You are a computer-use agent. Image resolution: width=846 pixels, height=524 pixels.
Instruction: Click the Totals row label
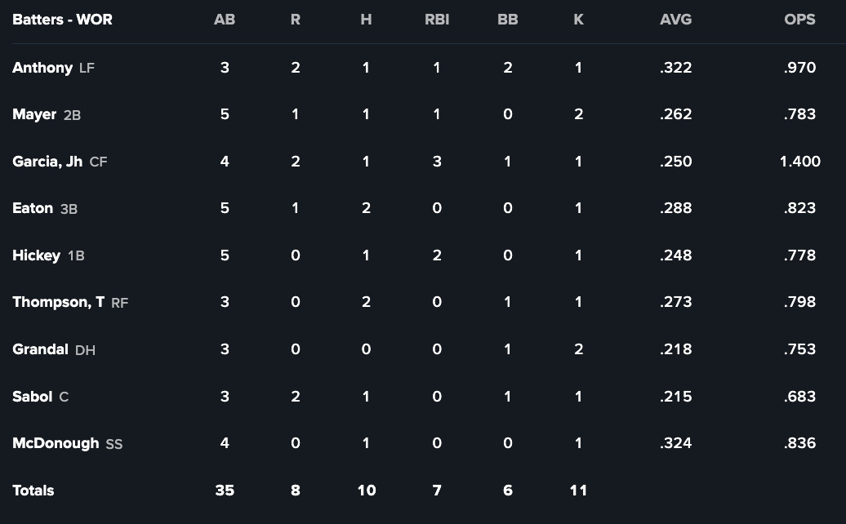point(33,491)
